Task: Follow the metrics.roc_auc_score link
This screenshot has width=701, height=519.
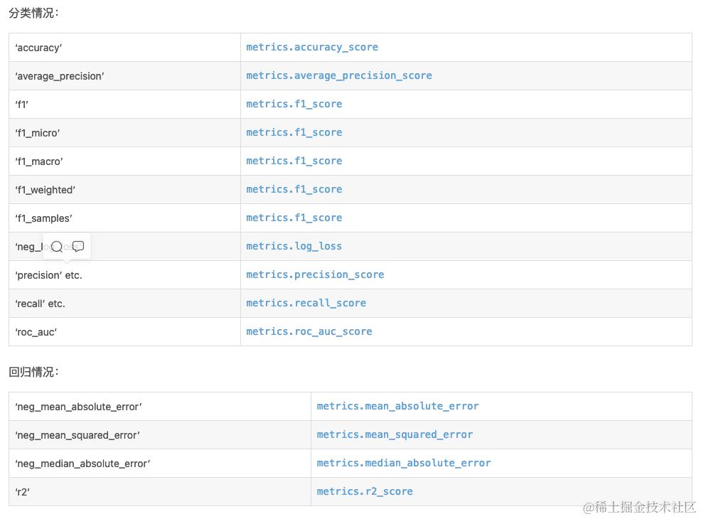Action: pyautogui.click(x=309, y=332)
